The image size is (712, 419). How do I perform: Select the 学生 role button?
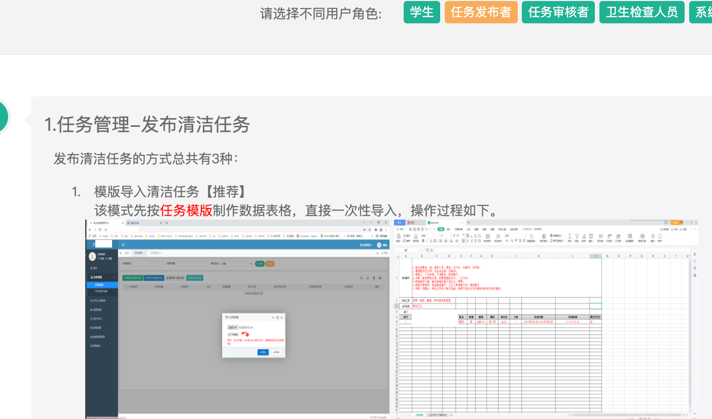421,12
